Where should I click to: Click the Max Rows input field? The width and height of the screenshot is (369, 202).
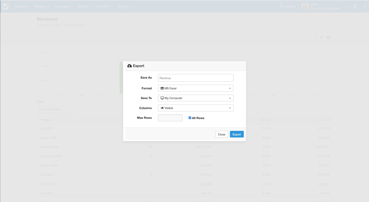[x=170, y=118]
